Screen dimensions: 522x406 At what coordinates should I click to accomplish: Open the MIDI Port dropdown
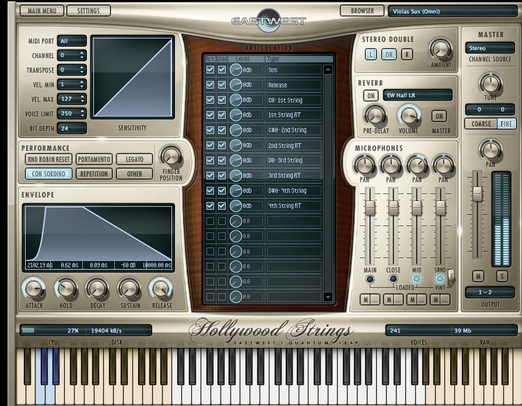[x=72, y=41]
